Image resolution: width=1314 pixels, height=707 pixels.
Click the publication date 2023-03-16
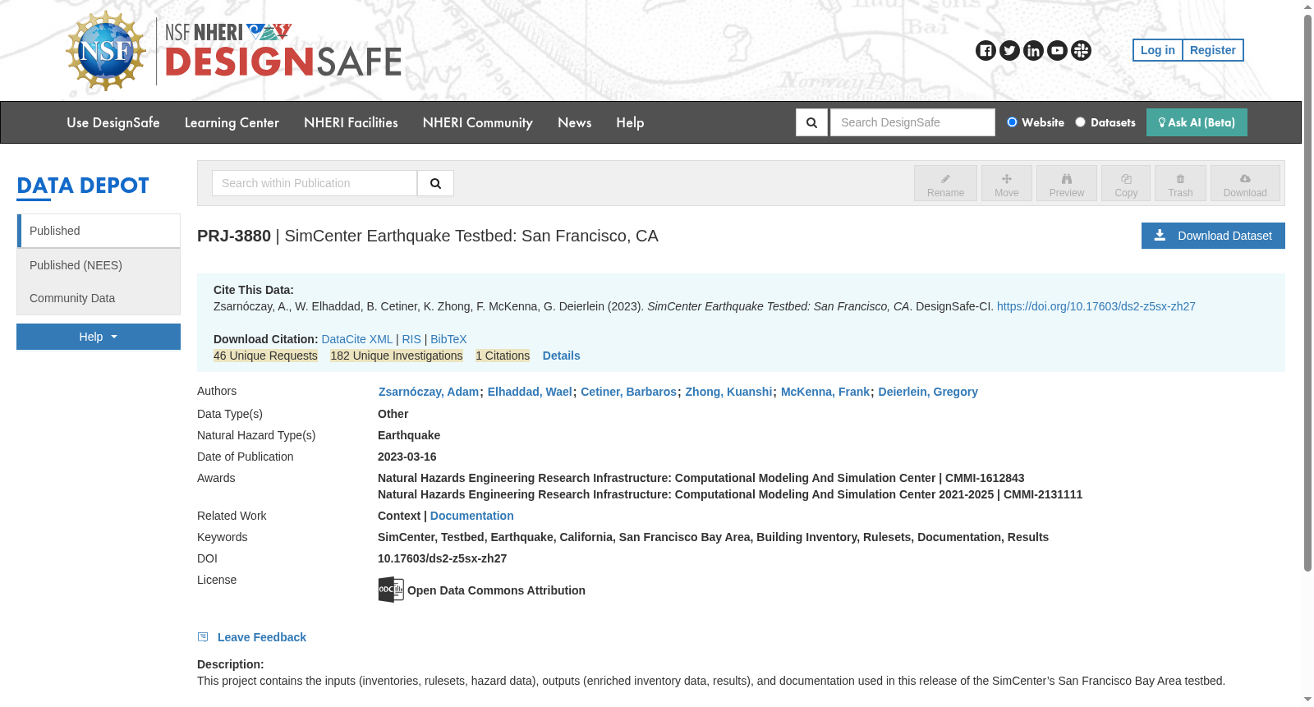(x=407, y=457)
